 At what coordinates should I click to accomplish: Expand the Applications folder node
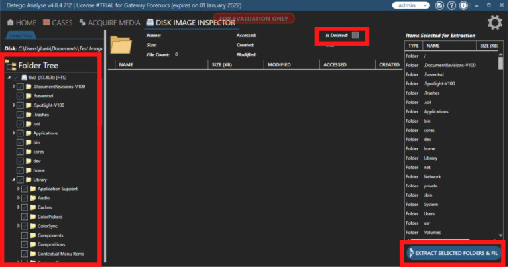(14, 133)
